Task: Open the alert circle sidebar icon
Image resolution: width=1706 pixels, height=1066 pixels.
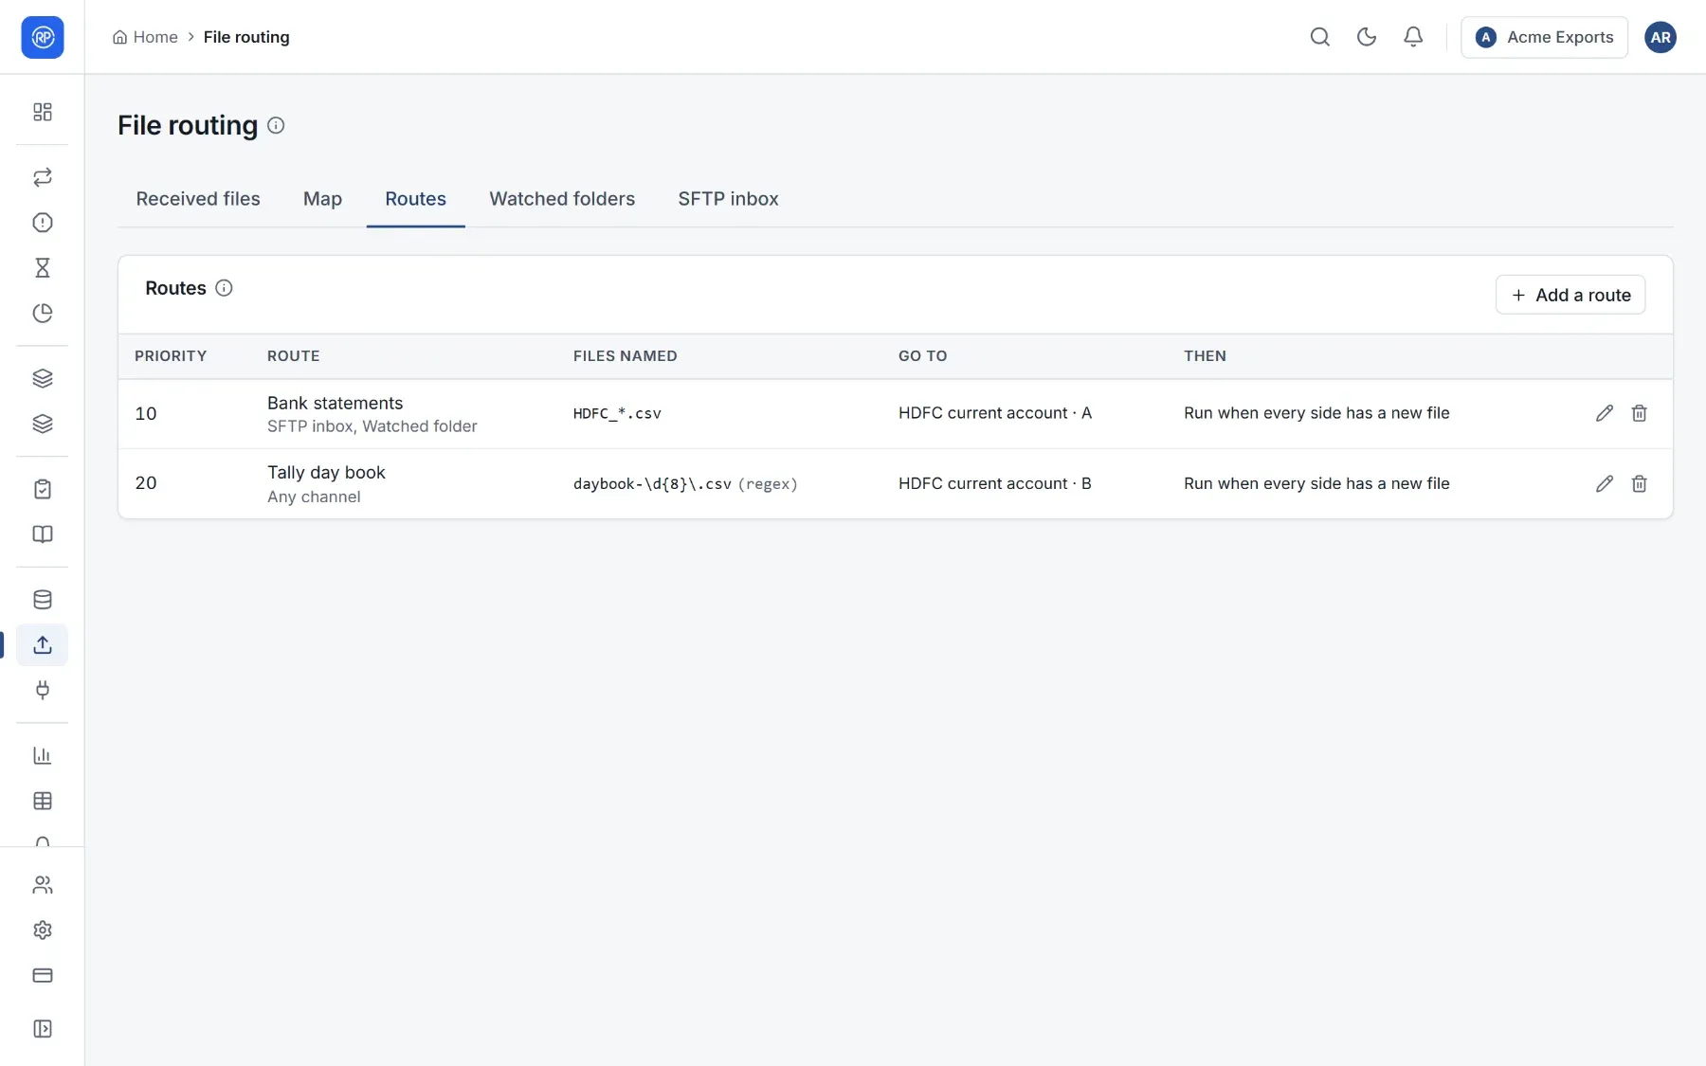Action: point(43,223)
